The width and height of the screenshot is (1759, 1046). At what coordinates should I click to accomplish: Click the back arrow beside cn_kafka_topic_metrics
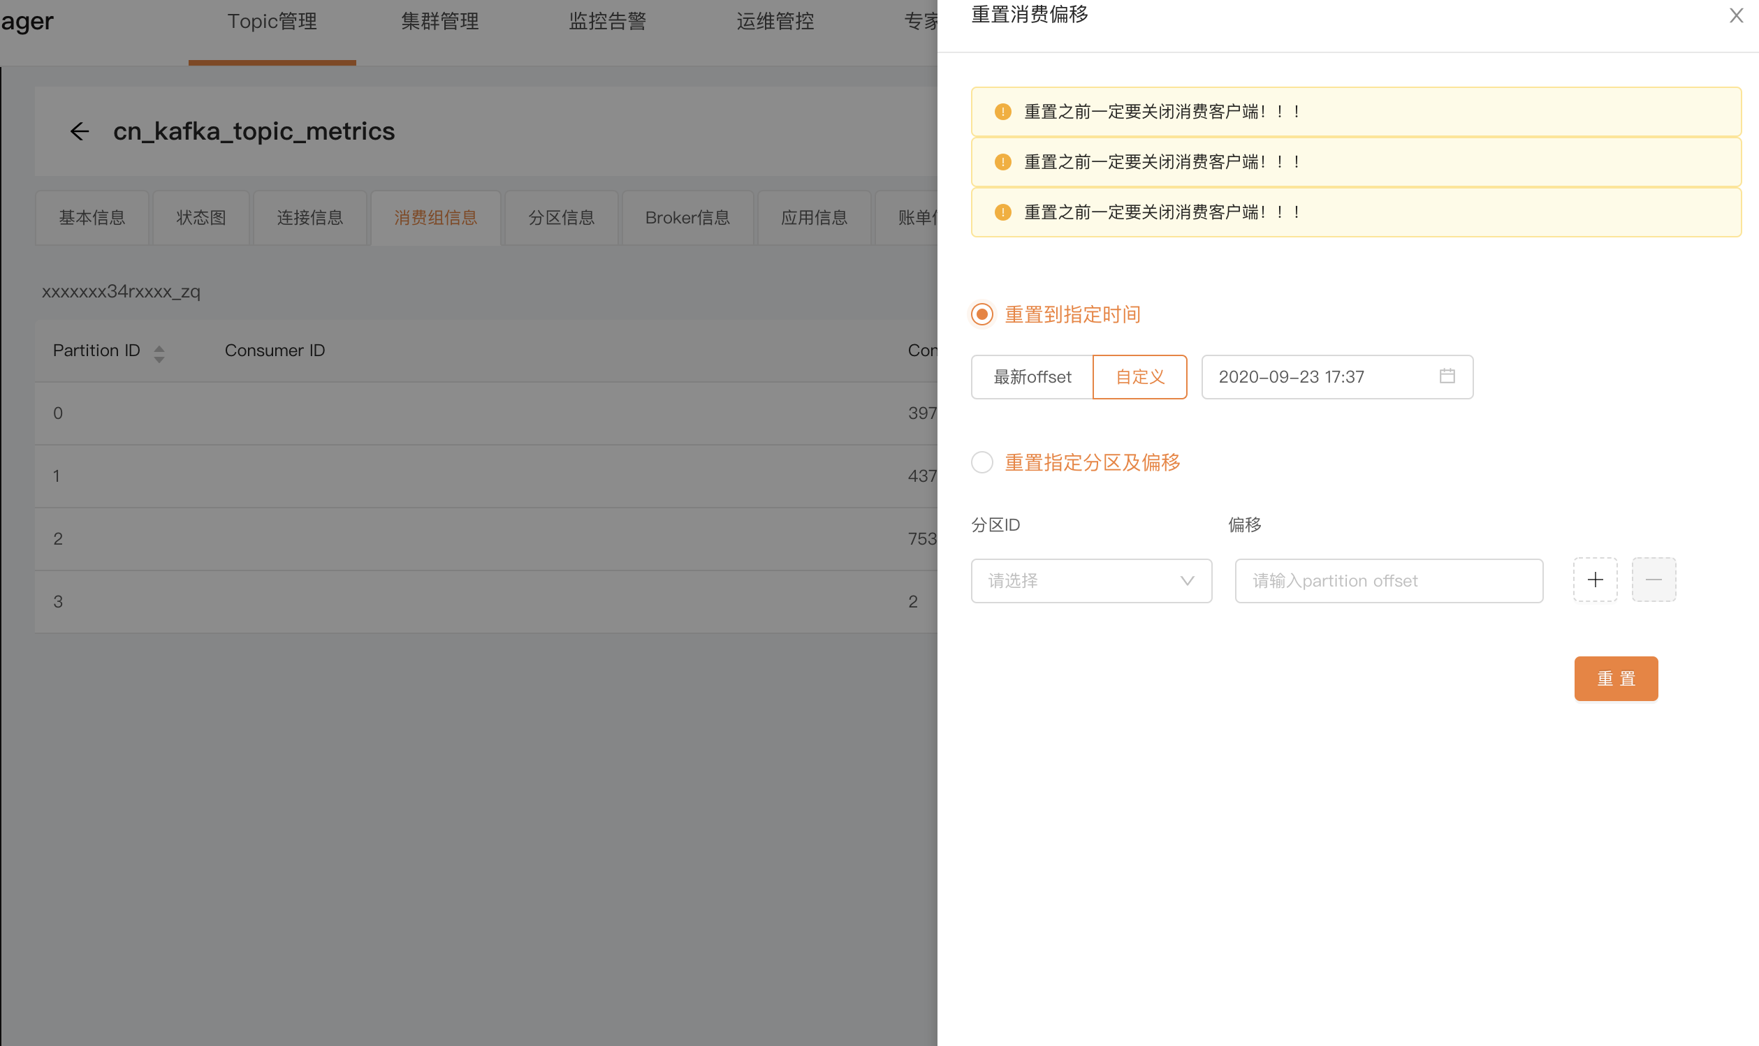coord(80,131)
